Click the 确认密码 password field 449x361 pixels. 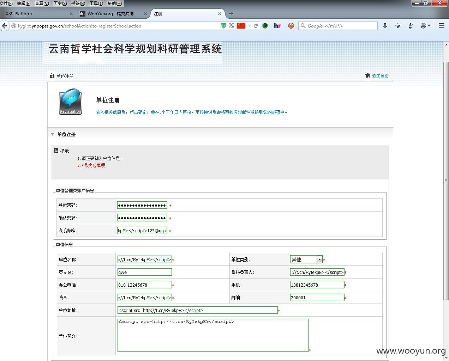(x=142, y=218)
